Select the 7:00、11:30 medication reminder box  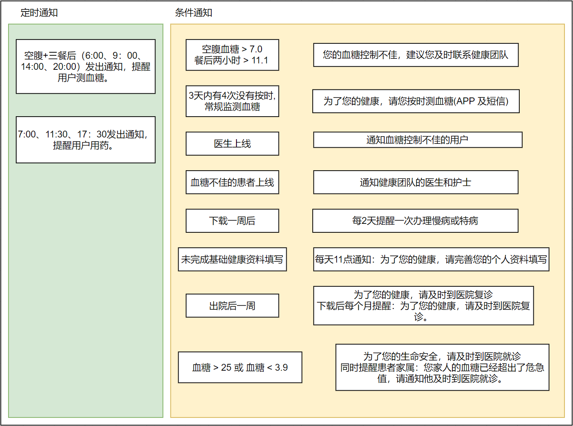point(86,140)
